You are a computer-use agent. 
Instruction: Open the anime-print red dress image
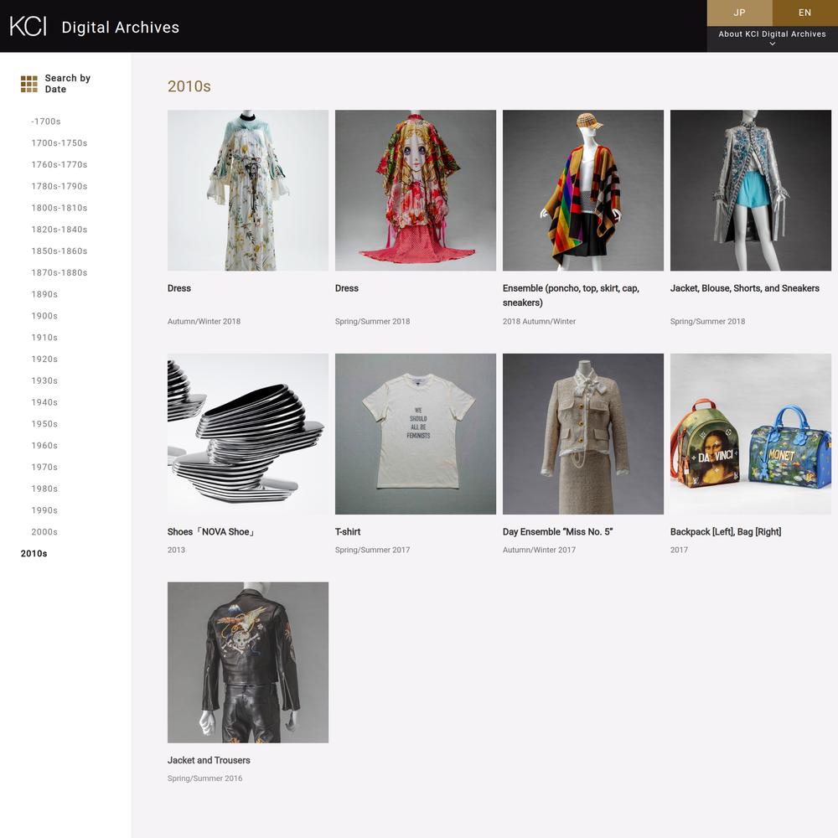coord(416,190)
